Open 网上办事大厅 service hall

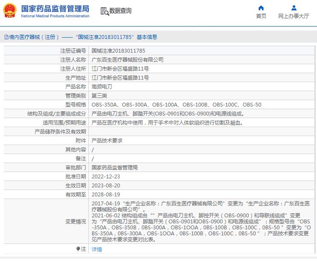point(294,16)
